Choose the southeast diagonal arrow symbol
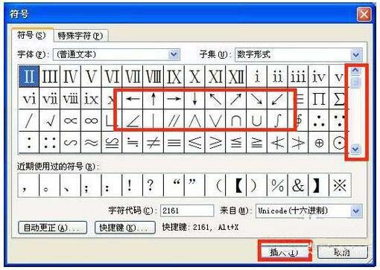The width and height of the screenshot is (380, 270). tap(256, 99)
